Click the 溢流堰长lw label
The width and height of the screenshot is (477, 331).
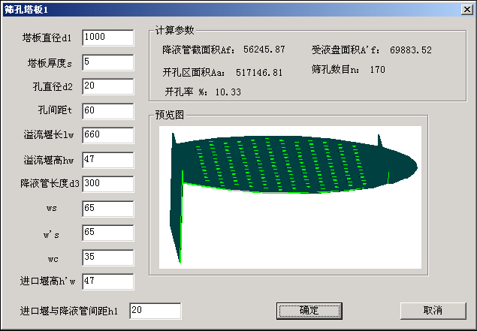pyautogui.click(x=49, y=134)
